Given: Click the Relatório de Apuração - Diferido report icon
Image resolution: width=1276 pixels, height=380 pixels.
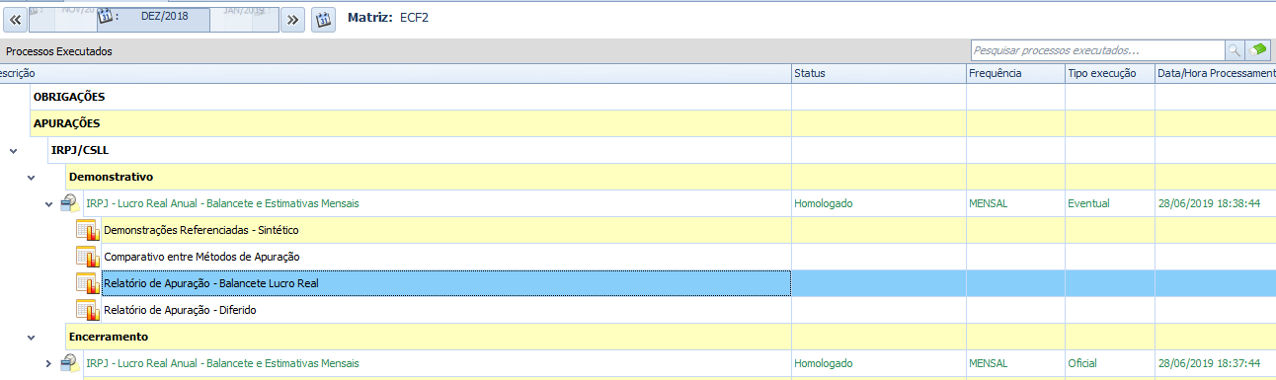Looking at the screenshot, I should click(87, 310).
